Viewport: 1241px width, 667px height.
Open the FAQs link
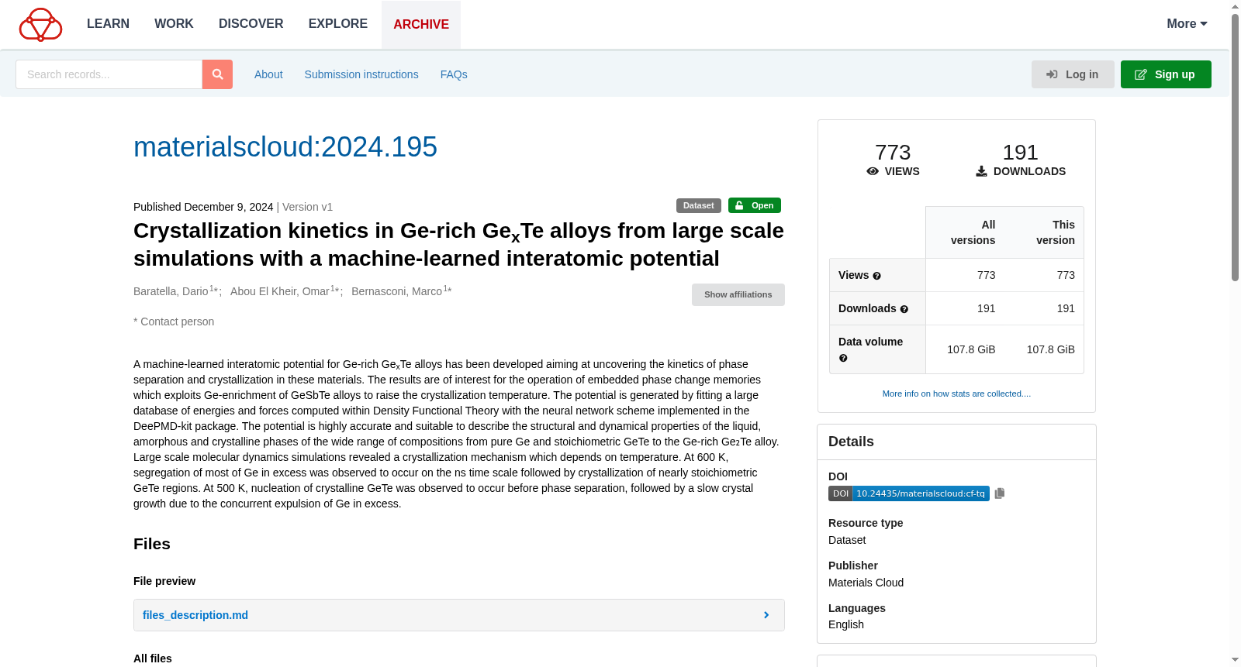454,74
